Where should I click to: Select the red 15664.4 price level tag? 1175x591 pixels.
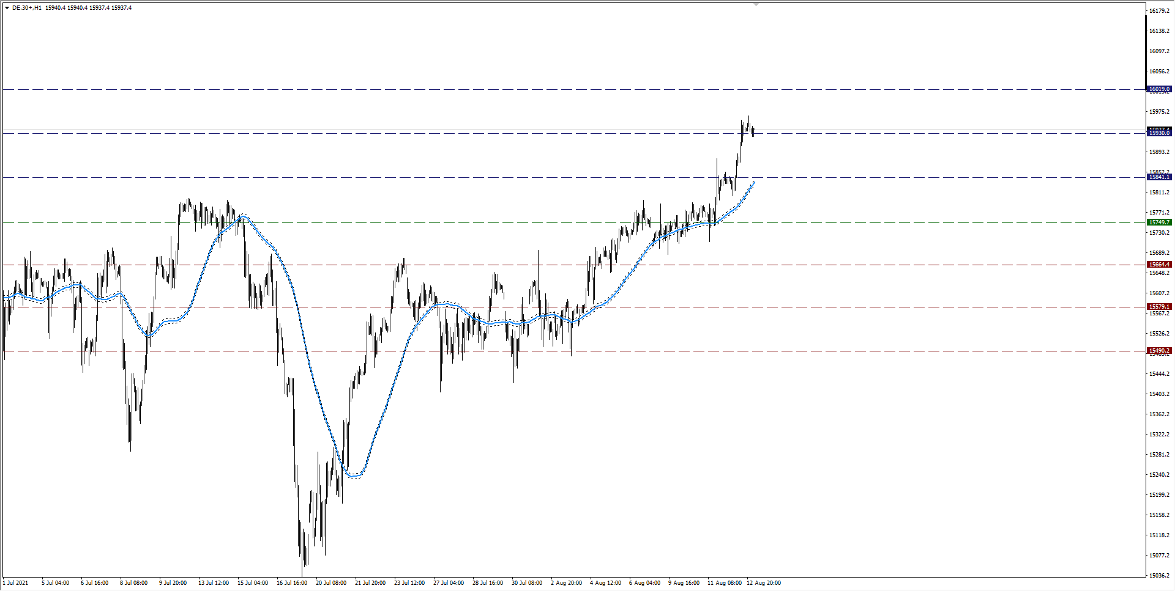pos(1159,265)
